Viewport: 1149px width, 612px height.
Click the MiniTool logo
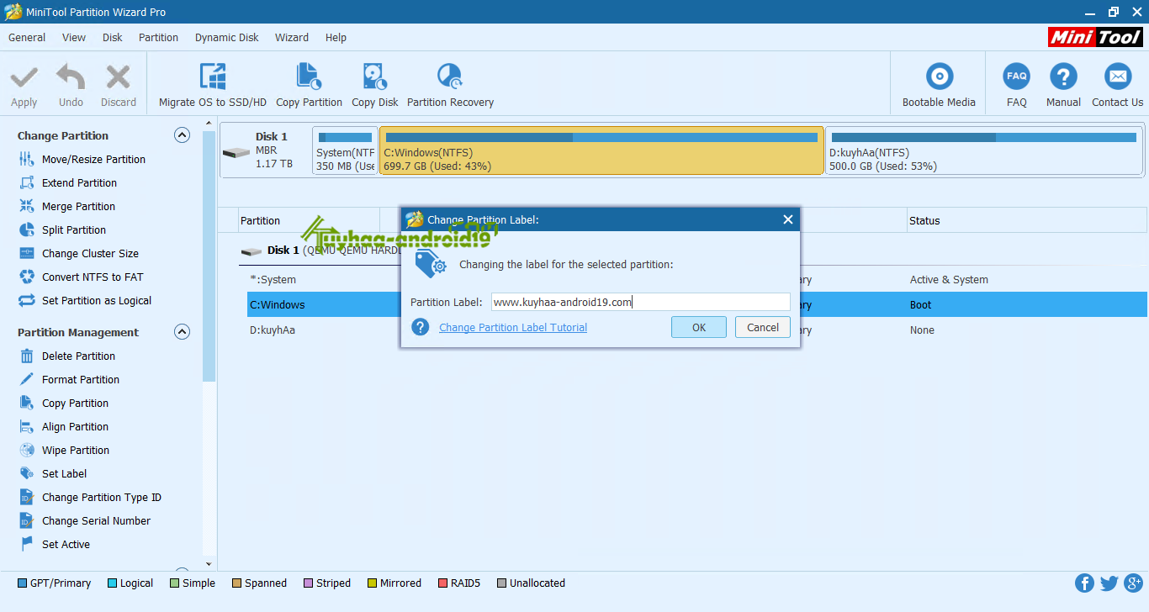point(1095,37)
